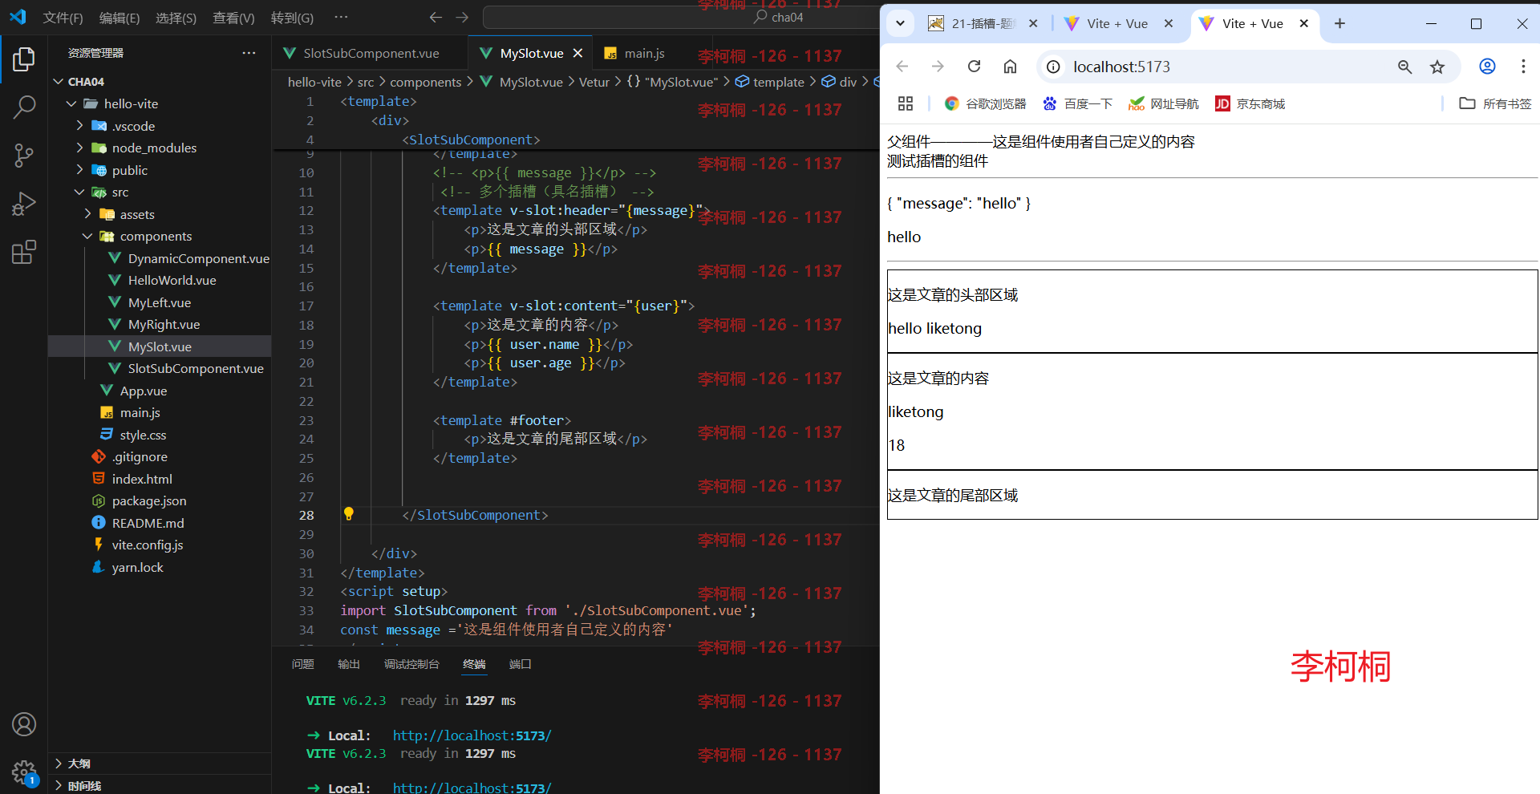This screenshot has height=794, width=1540.
Task: Open the 查看(V) menu
Action: coord(233,18)
